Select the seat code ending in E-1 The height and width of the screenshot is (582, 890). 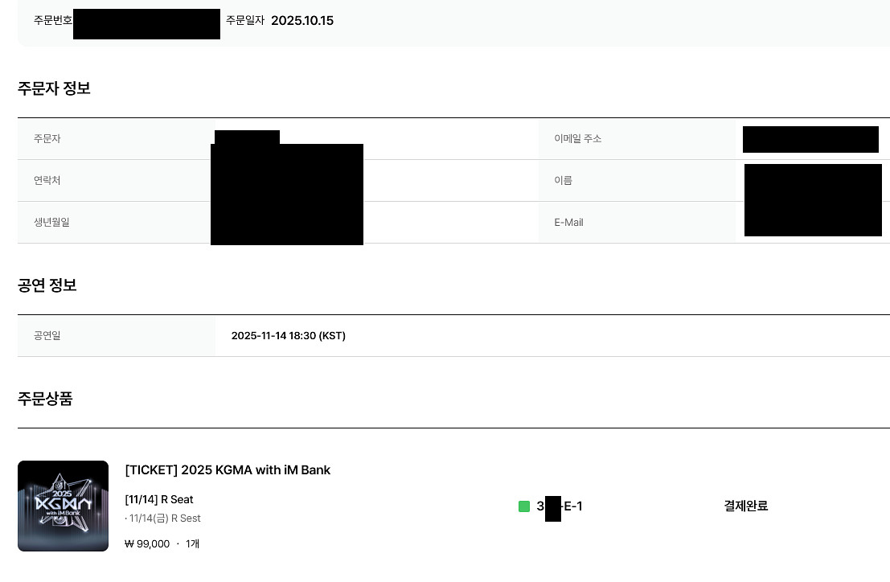(x=560, y=506)
